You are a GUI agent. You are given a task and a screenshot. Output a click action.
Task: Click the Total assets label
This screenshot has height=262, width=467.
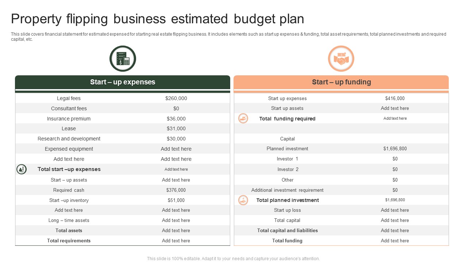point(69,230)
